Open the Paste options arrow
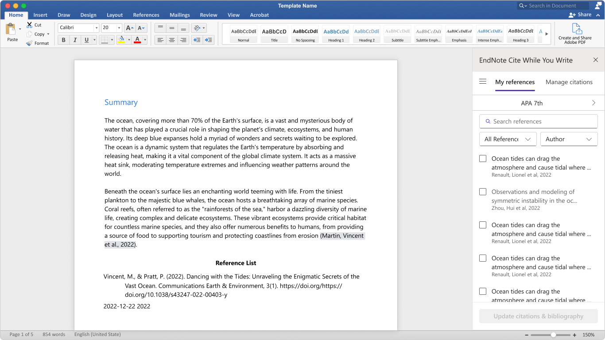 (20, 29)
